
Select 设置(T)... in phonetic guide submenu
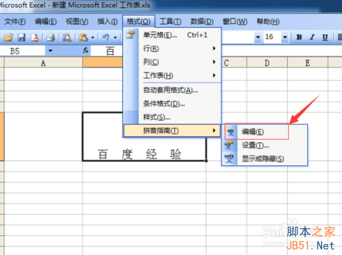click(x=265, y=145)
